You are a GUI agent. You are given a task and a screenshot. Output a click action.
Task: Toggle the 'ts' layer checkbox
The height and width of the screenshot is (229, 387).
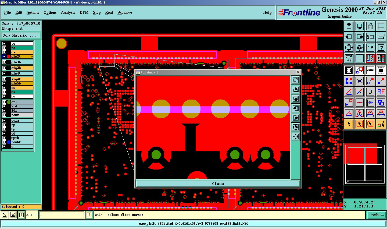coord(4,48)
